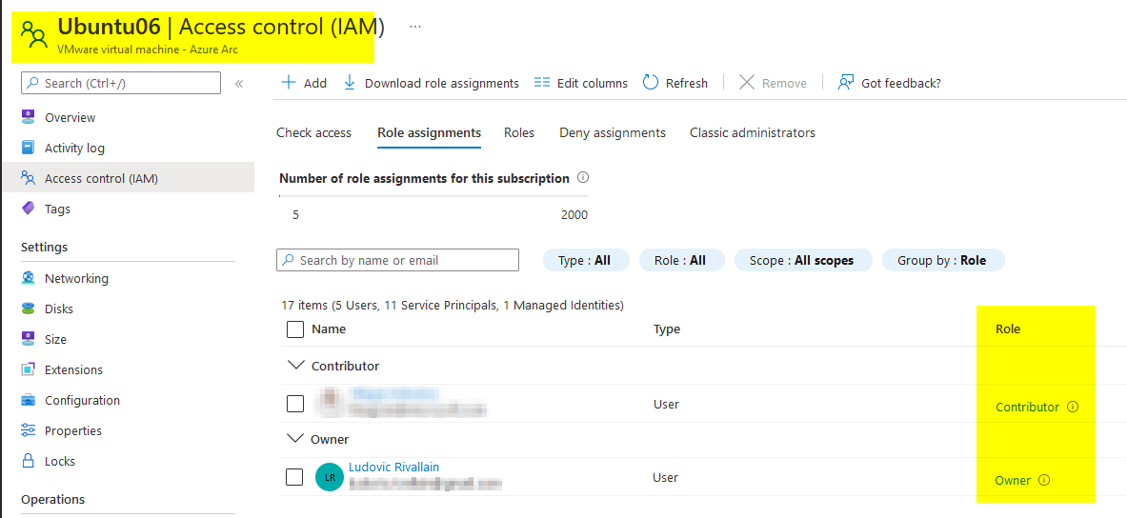Click the Networking icon
The image size is (1127, 518).
click(28, 278)
